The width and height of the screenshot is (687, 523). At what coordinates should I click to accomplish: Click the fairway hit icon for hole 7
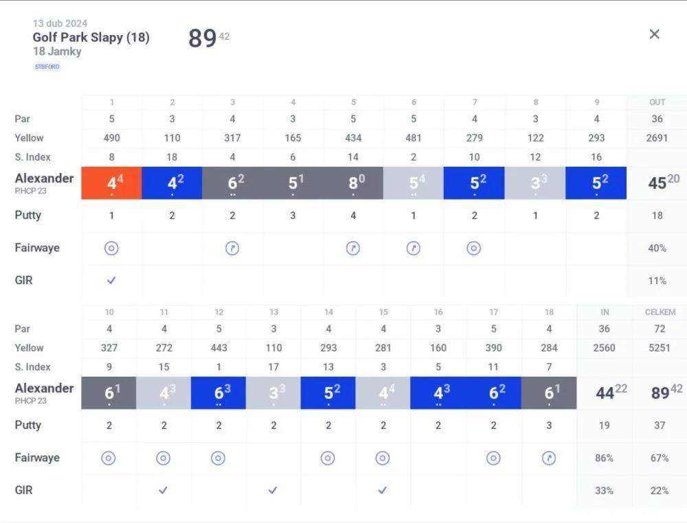[x=473, y=248]
